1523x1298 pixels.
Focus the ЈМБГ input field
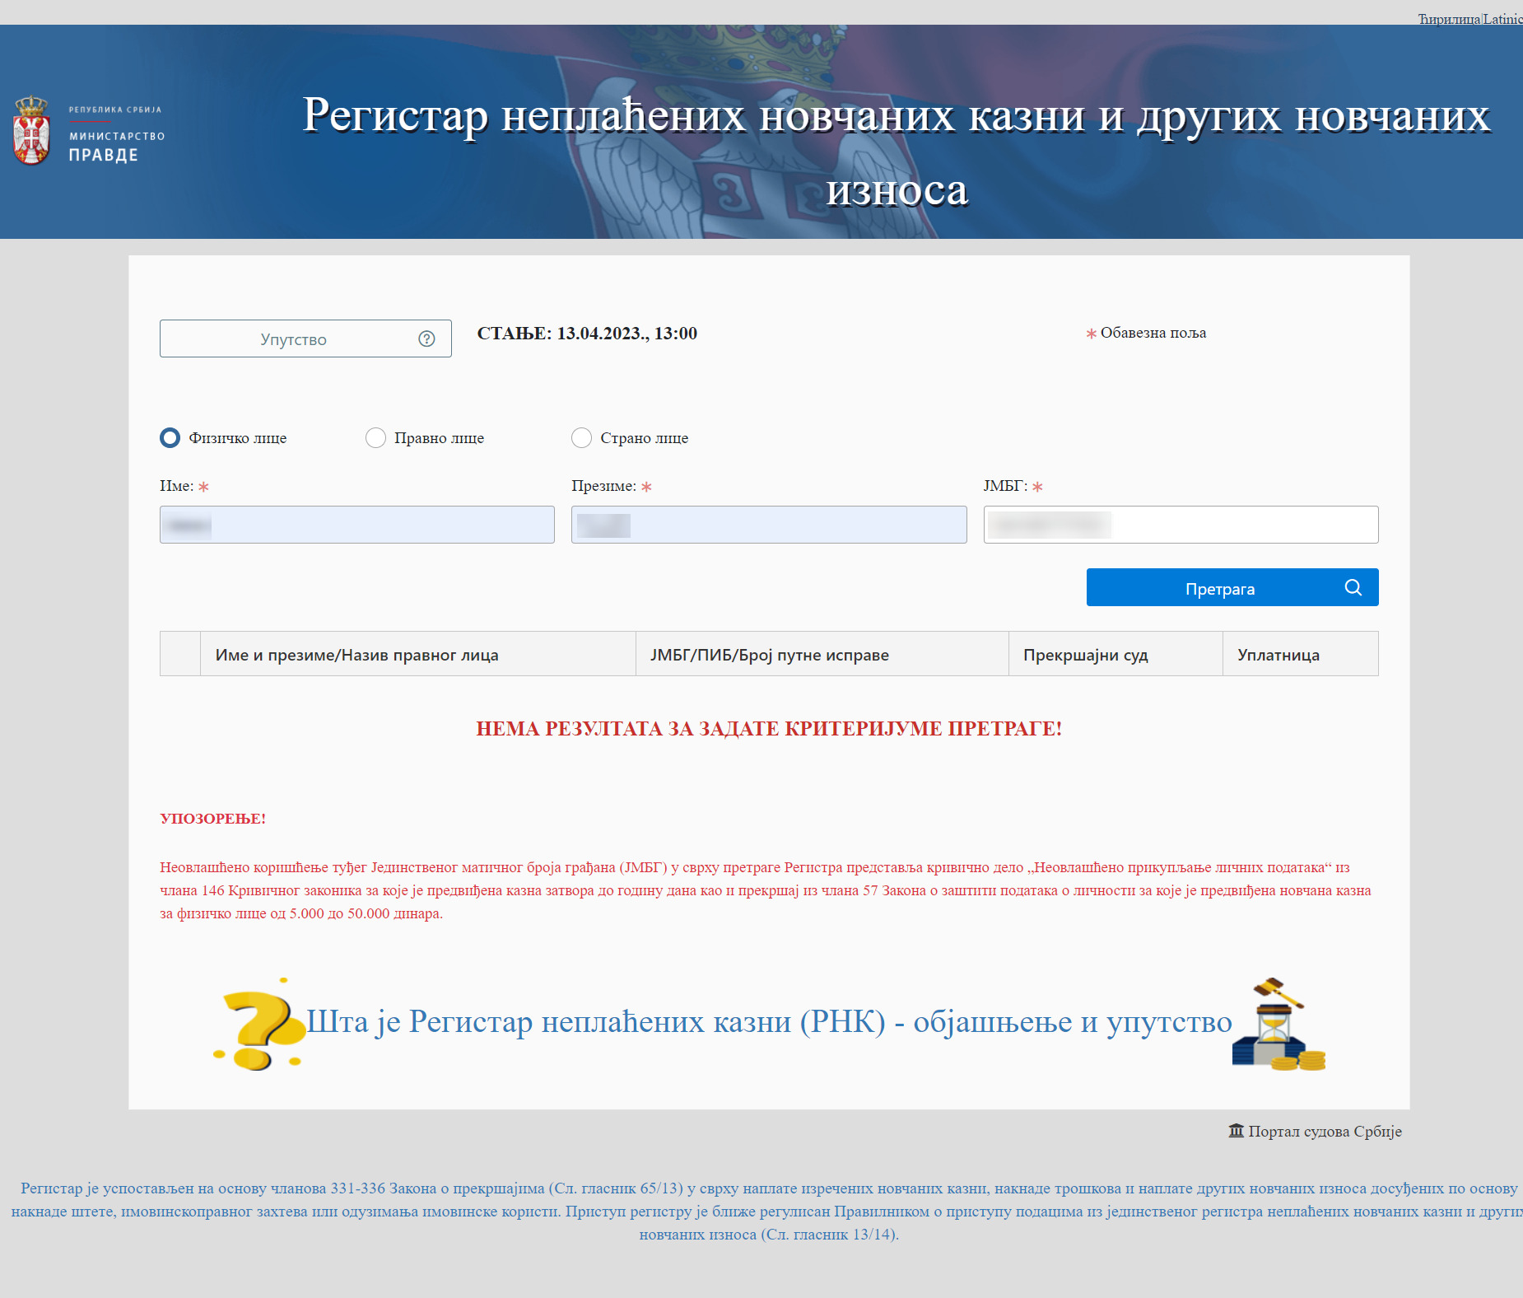(1180, 525)
